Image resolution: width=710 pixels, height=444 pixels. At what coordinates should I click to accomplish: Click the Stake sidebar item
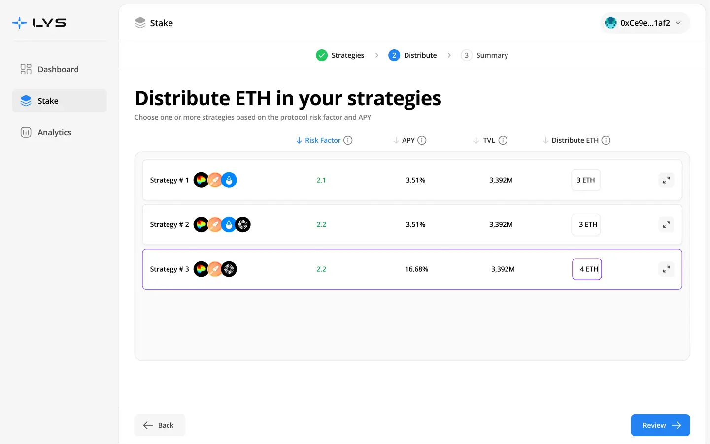[x=48, y=101]
